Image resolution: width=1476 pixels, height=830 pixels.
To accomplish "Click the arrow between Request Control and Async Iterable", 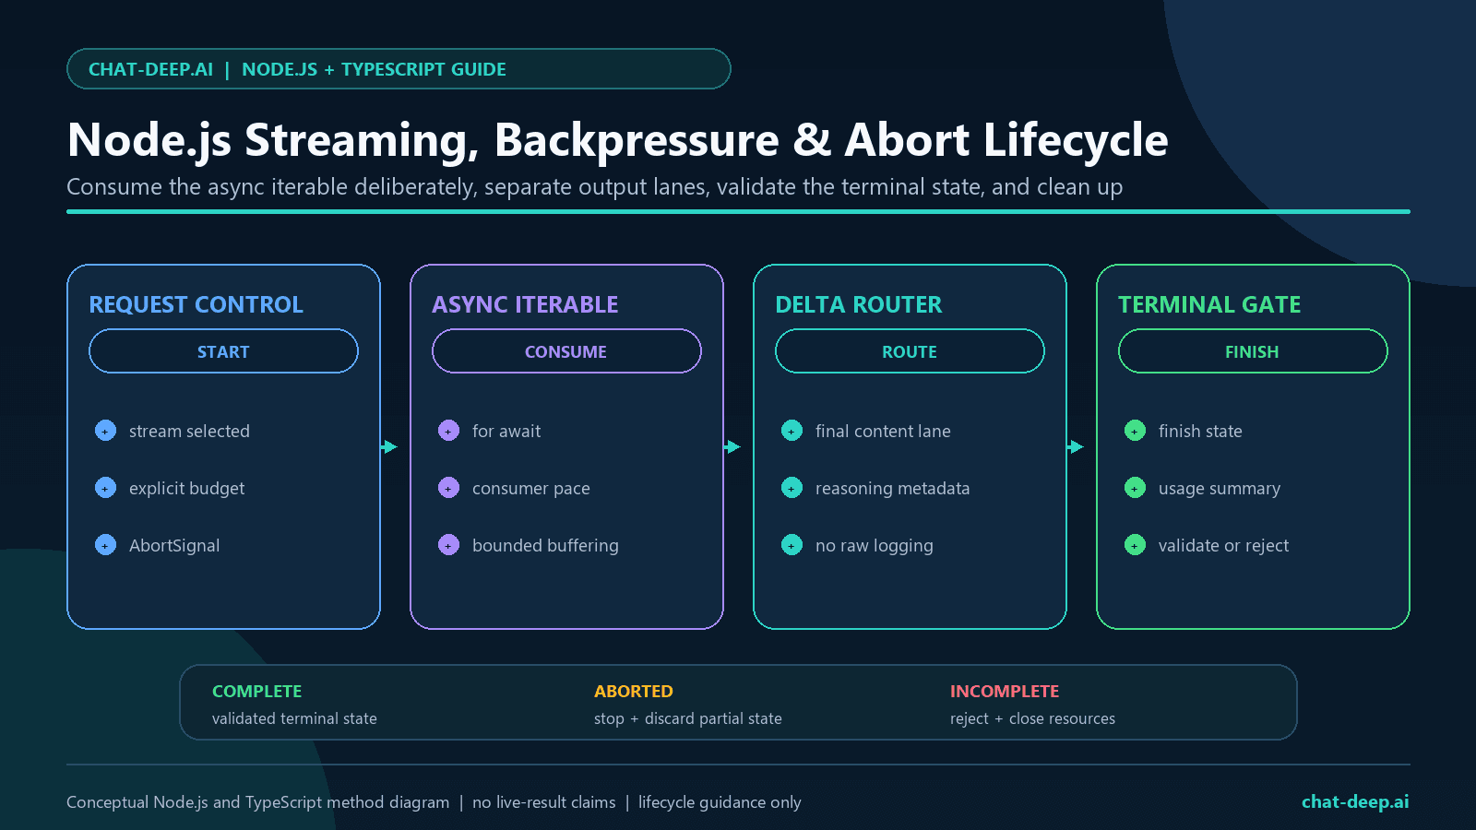I will 389,446.
